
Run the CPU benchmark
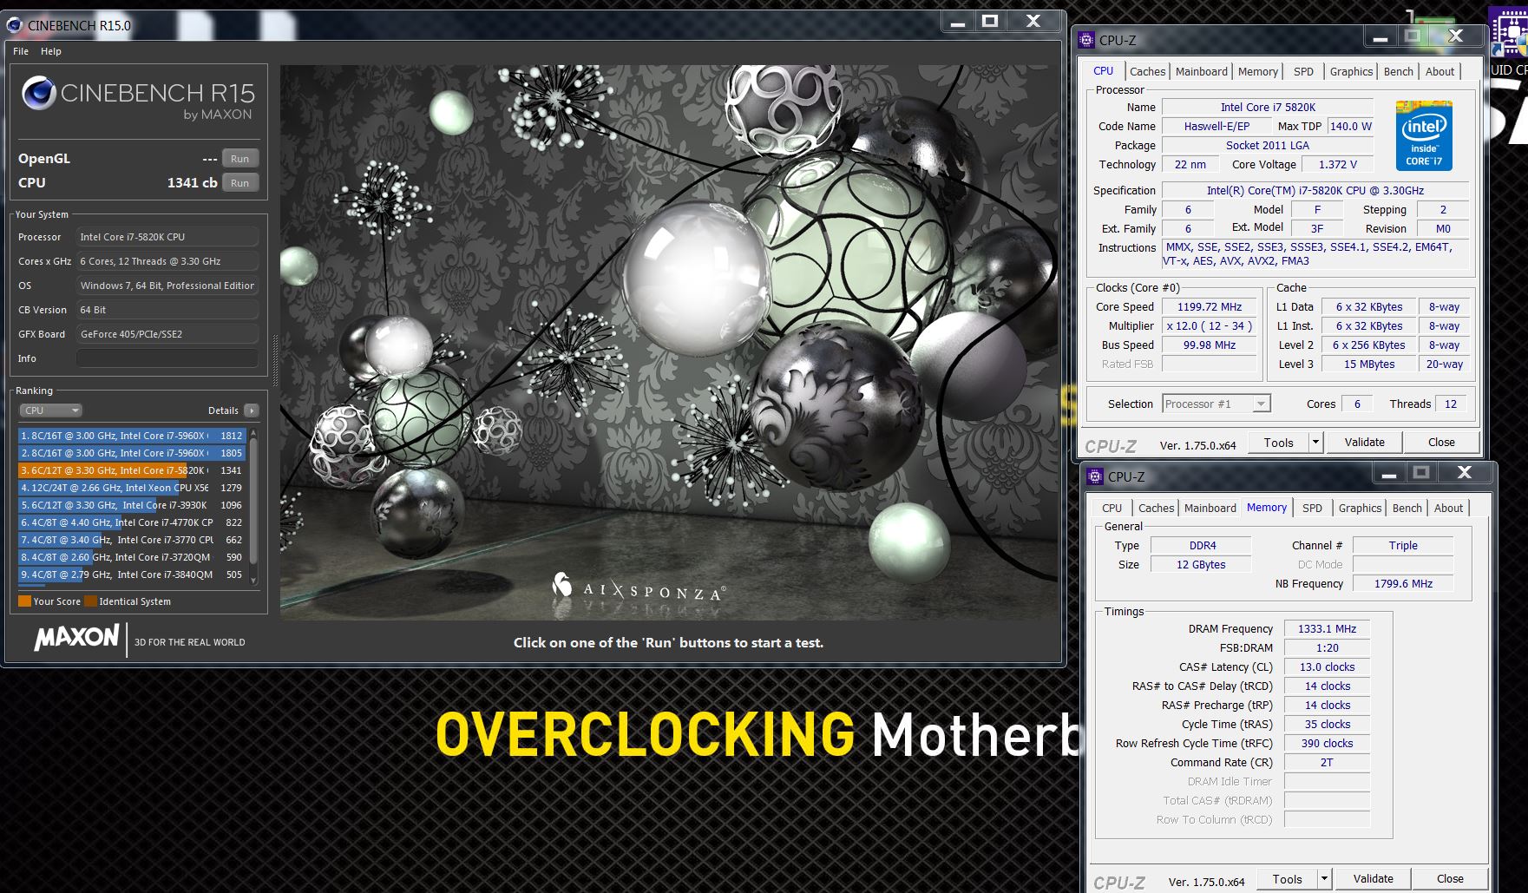240,183
